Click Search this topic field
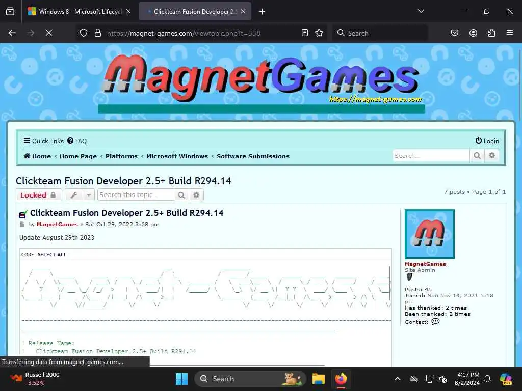The width and height of the screenshot is (522, 391). 136,195
